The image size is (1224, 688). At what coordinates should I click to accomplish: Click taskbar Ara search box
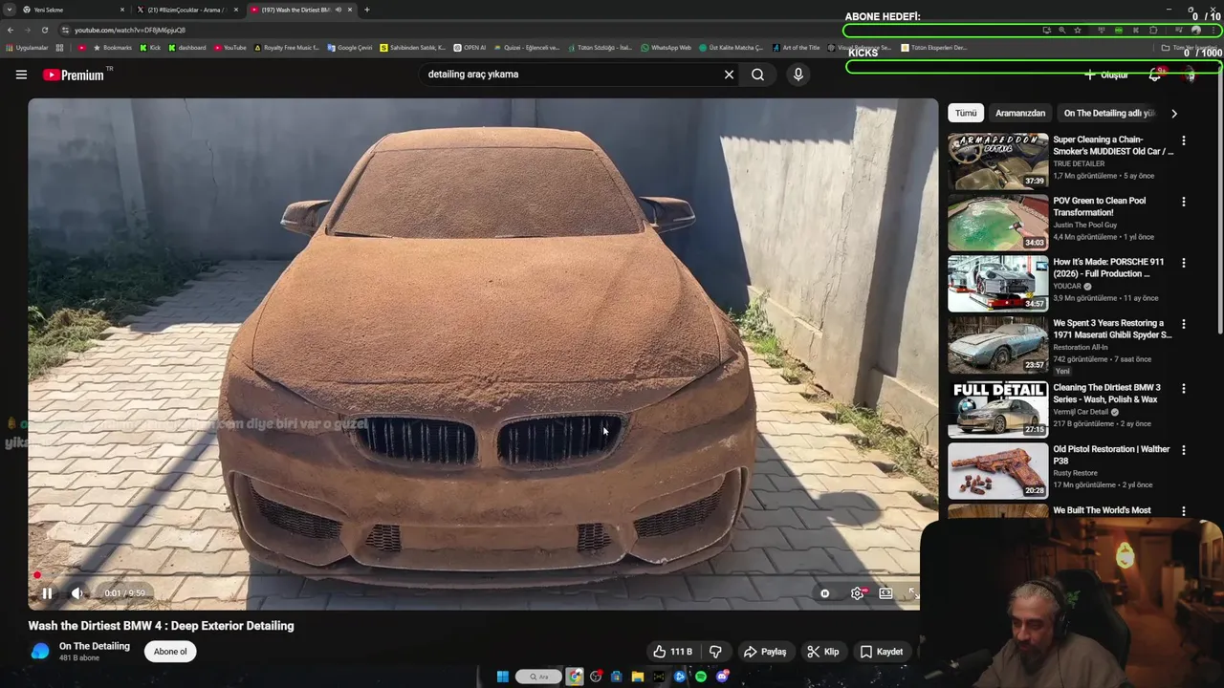[539, 677]
